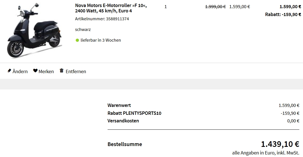
Task: Remove the item via the Entfernen link
Action: point(76,71)
